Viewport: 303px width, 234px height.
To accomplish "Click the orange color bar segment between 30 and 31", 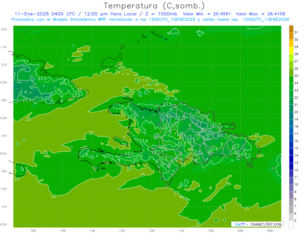I will [x=291, y=36].
